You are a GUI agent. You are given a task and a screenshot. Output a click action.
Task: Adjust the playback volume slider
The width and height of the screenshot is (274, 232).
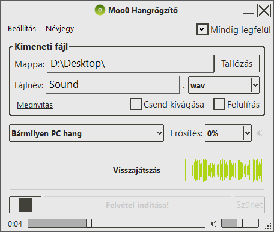[x=240, y=223]
